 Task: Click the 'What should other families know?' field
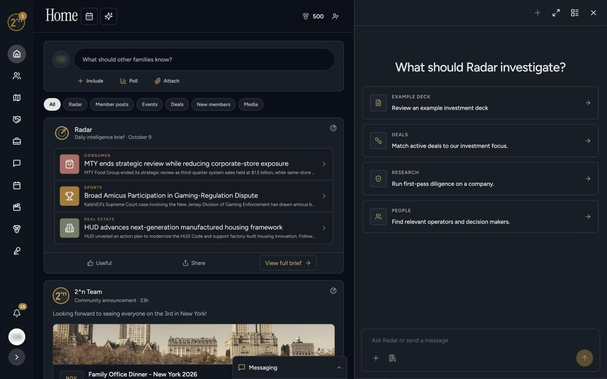[204, 59]
